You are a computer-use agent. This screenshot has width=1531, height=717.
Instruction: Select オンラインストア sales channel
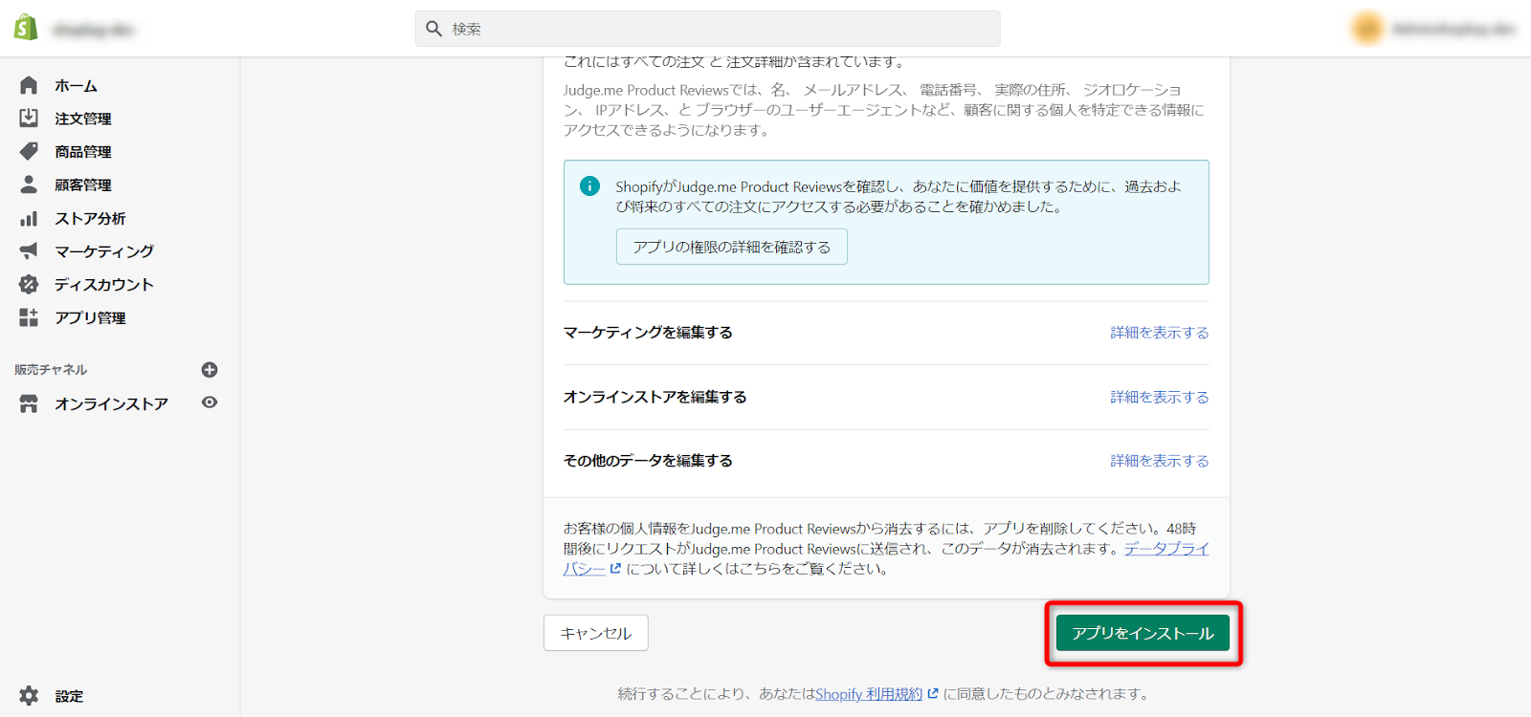111,403
